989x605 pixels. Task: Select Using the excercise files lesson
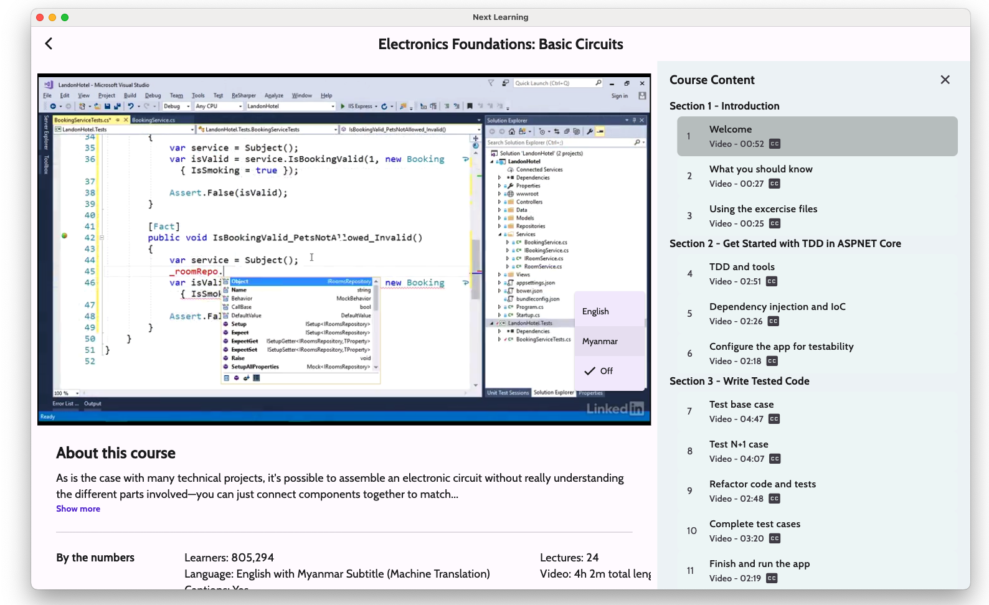(x=763, y=209)
